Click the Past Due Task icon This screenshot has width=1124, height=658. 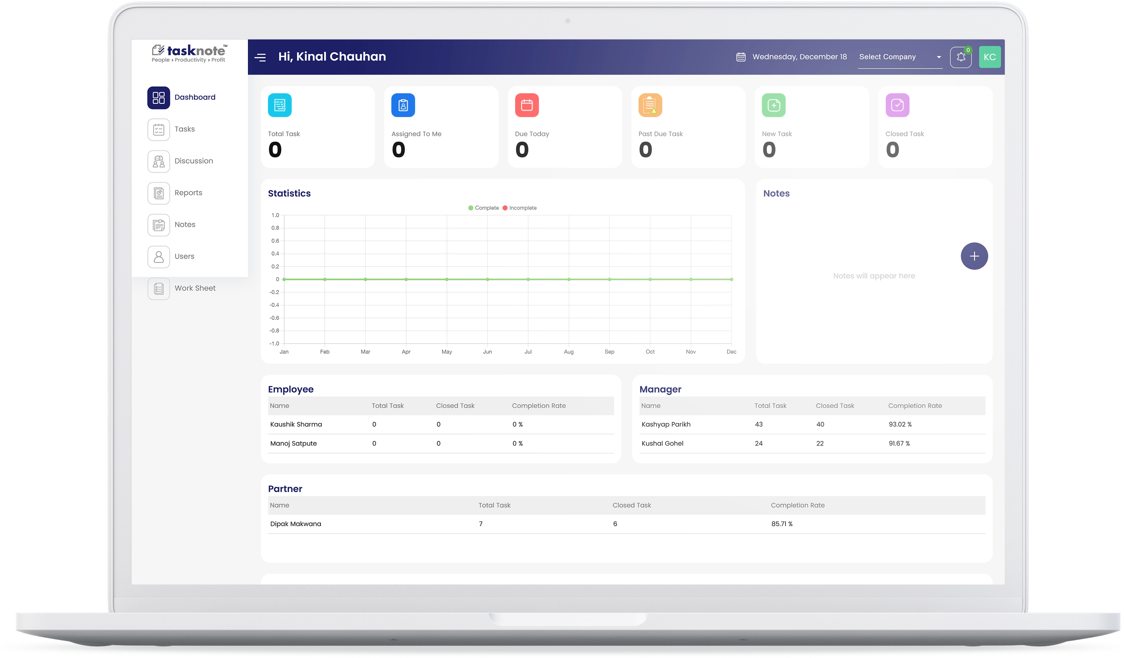(650, 105)
